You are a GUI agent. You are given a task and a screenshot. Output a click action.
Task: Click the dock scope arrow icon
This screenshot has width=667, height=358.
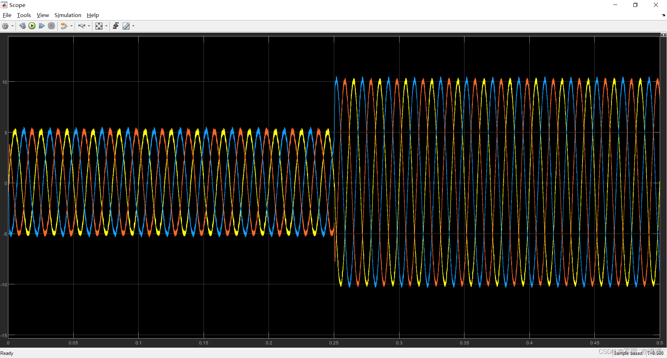(663, 15)
